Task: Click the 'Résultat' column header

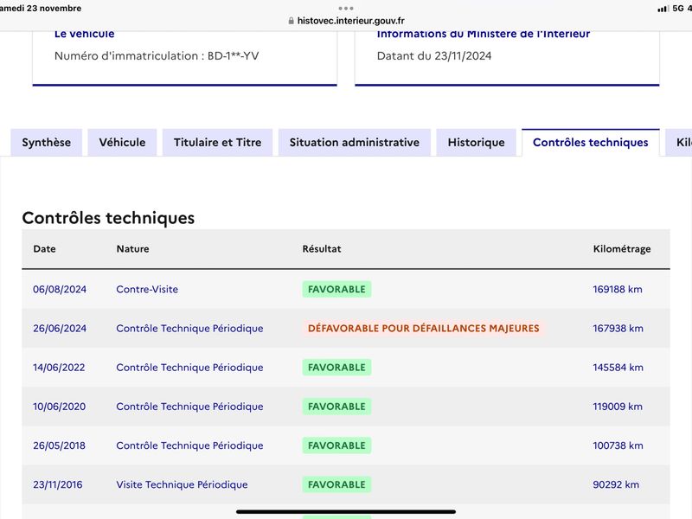Action: (x=322, y=249)
